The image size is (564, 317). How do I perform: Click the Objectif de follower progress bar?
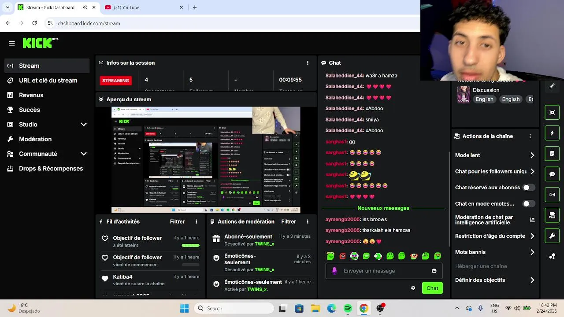pyautogui.click(x=191, y=246)
